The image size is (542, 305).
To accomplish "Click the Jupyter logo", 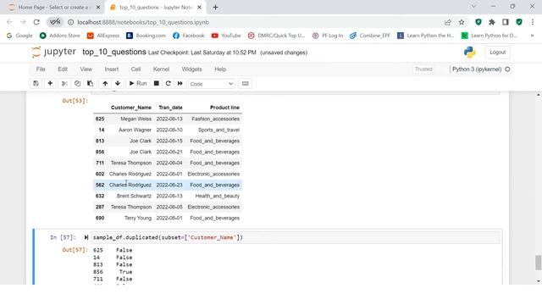I will [x=53, y=52].
